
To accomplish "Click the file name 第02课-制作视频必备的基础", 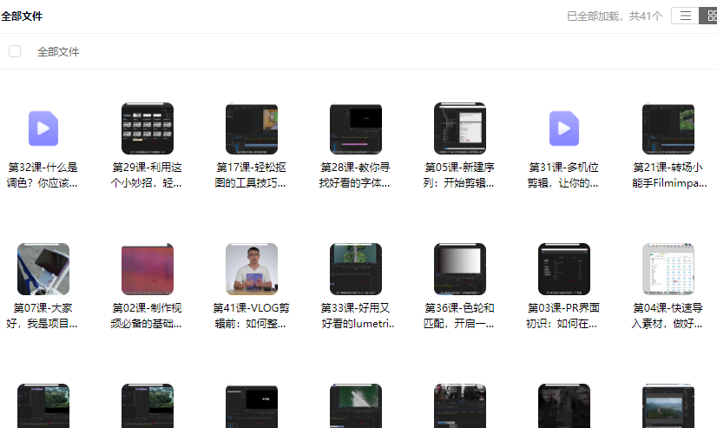I will (x=147, y=315).
